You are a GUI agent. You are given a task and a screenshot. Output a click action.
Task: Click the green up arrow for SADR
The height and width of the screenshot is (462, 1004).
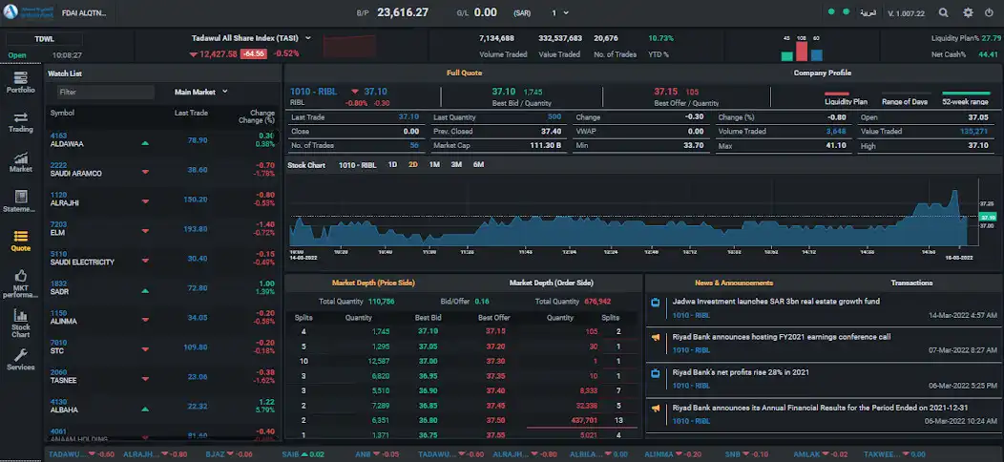coord(145,290)
